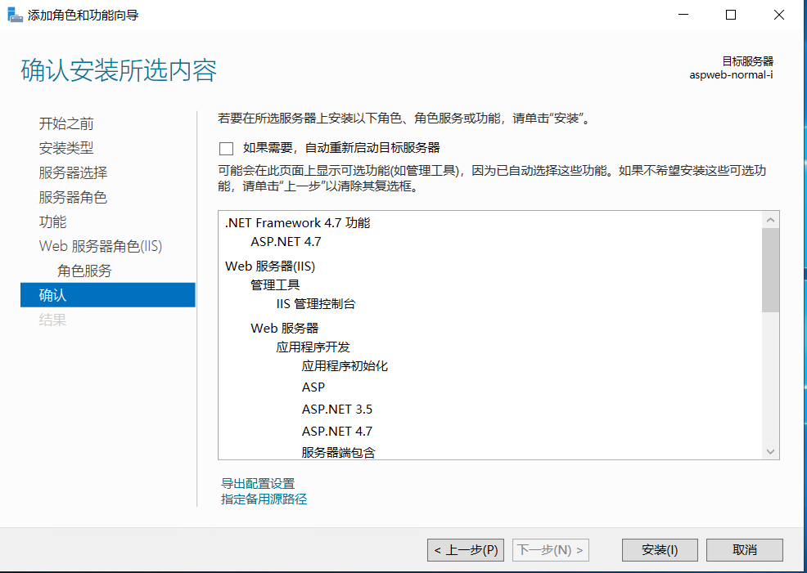Click the 安装(I) install button
The image size is (807, 573).
pos(660,550)
